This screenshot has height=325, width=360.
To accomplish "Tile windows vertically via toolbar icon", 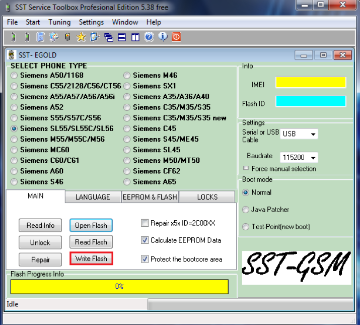I will [135, 37].
